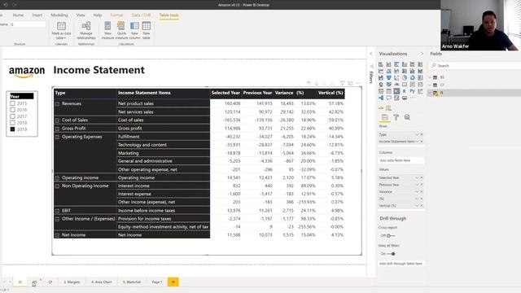Click the Quick measure icon
The height and width of the screenshot is (293, 521).
pyautogui.click(x=121, y=26)
